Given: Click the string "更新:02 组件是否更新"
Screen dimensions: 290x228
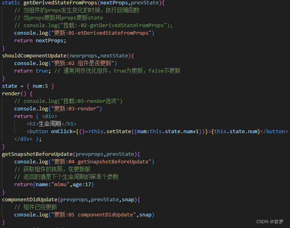Looking at the screenshot, I should [83, 63].
